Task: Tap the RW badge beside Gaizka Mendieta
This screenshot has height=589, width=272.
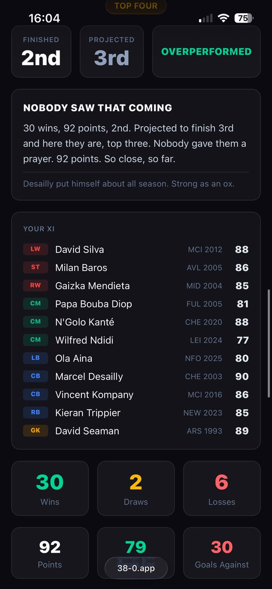Action: point(35,285)
